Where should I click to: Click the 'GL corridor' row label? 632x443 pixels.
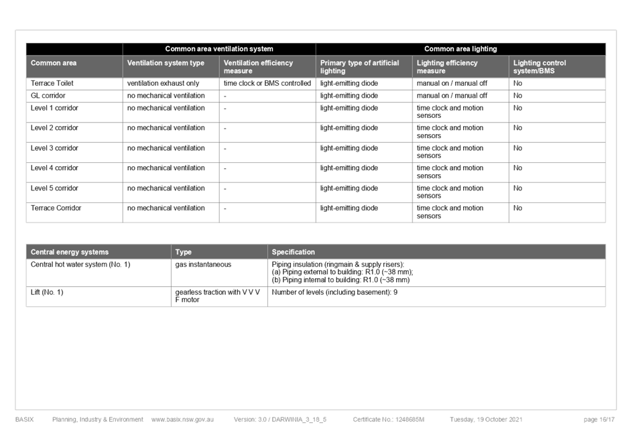[48, 96]
